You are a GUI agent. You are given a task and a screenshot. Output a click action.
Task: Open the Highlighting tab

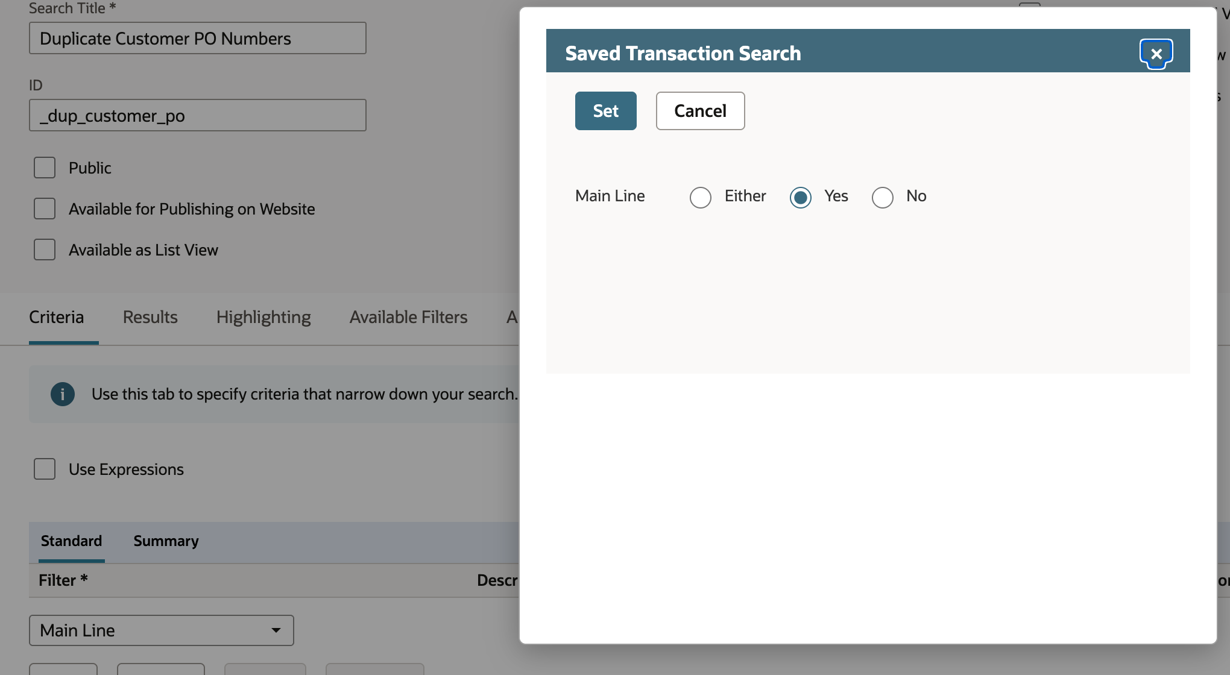pos(263,317)
